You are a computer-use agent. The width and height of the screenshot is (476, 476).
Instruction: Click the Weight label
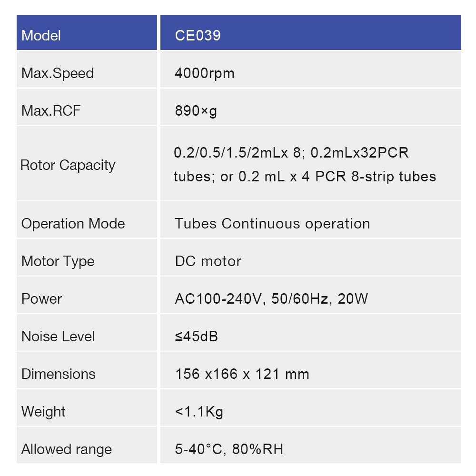[x=43, y=412]
